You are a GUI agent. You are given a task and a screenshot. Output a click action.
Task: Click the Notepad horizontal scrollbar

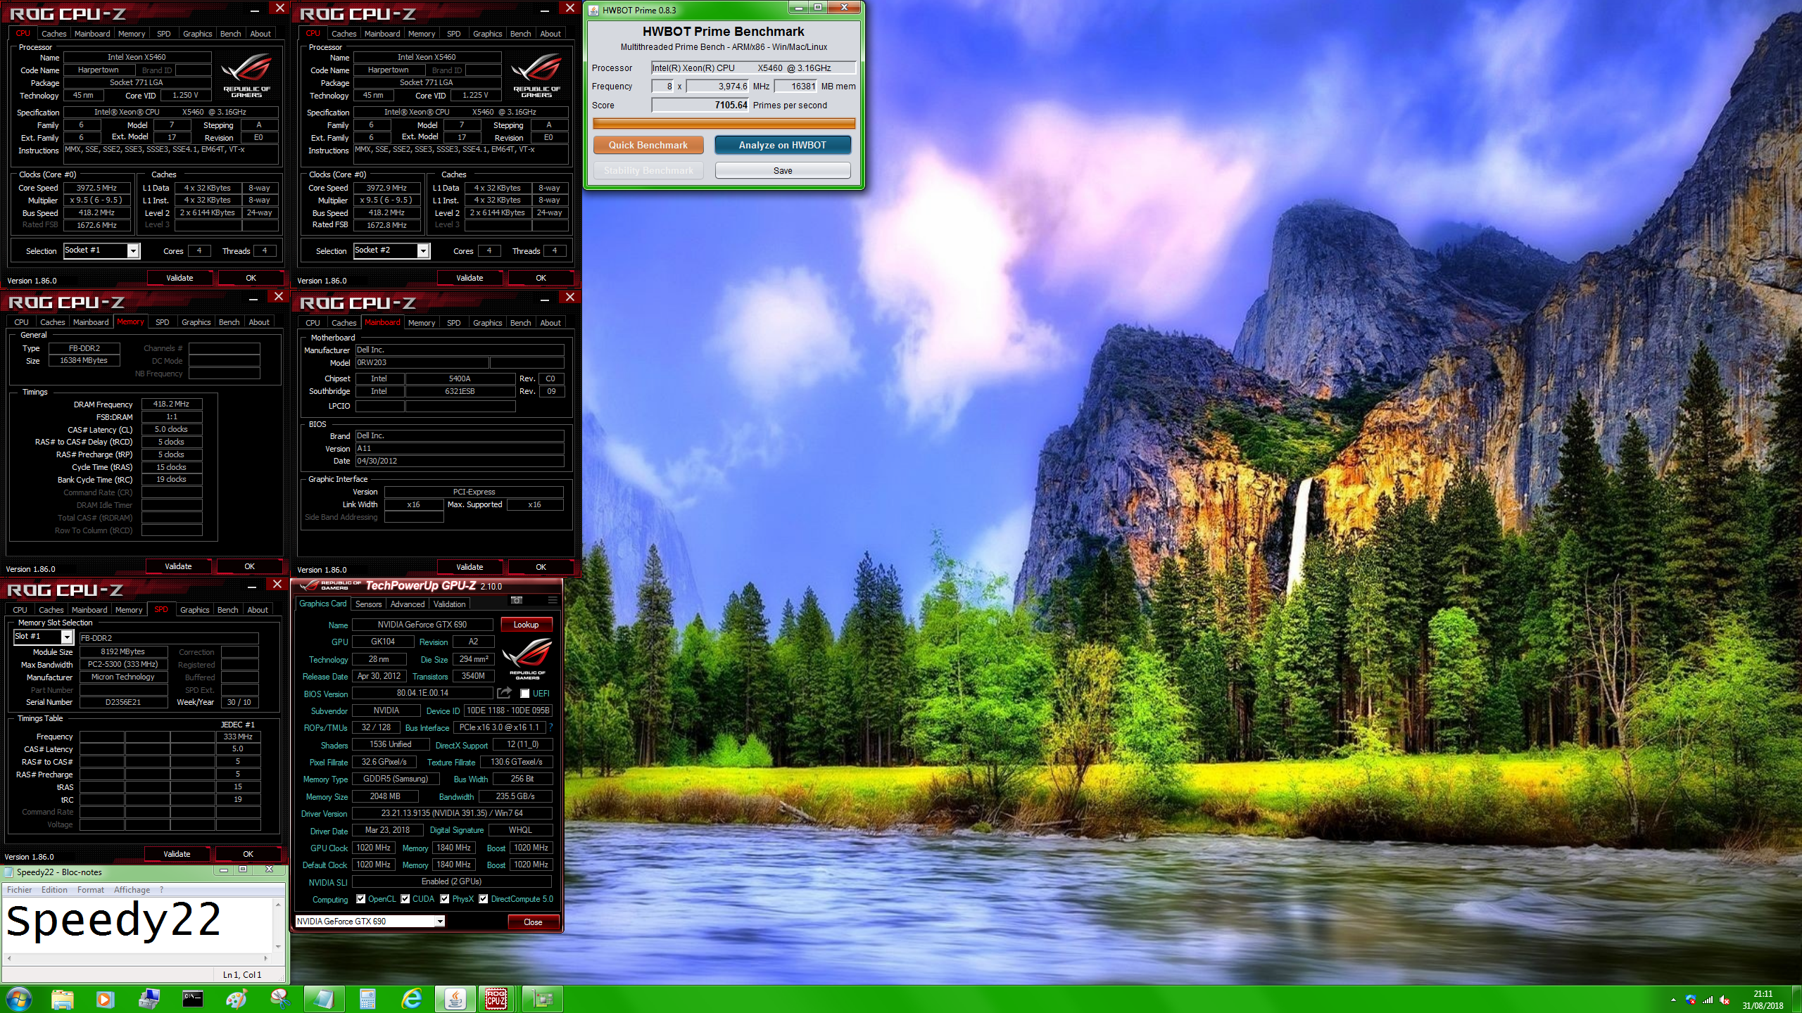tap(137, 958)
